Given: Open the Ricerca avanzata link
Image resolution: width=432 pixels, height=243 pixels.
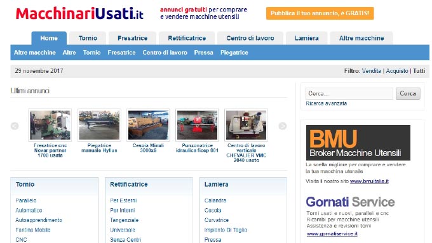Looking at the screenshot, I should 326,103.
